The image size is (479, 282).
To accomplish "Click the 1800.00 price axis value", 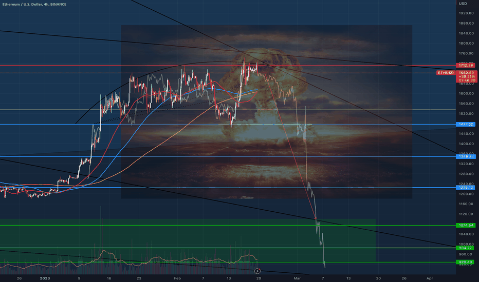I will coord(466,43).
